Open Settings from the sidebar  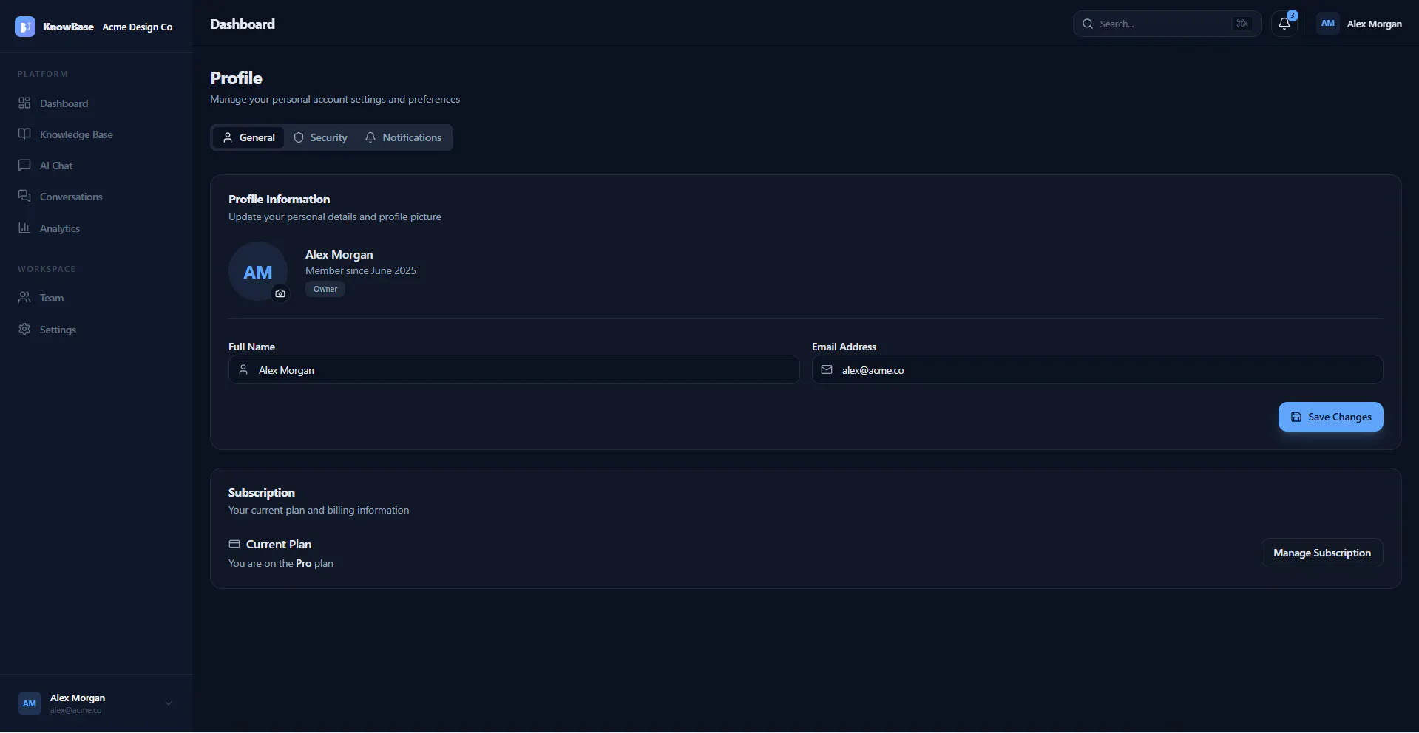tap(96, 330)
